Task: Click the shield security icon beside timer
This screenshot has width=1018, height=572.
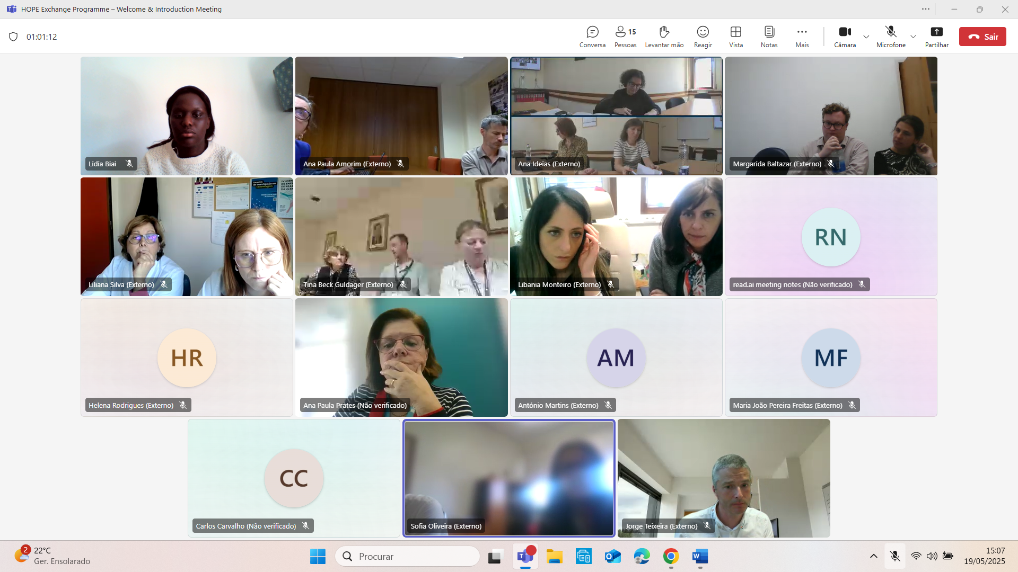Action: 14,37
